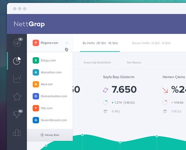Click the red P Pegens.com badge
186x150 pixels.
click(36, 43)
